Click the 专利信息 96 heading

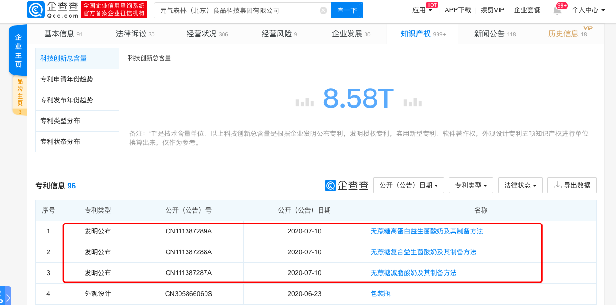pos(56,186)
